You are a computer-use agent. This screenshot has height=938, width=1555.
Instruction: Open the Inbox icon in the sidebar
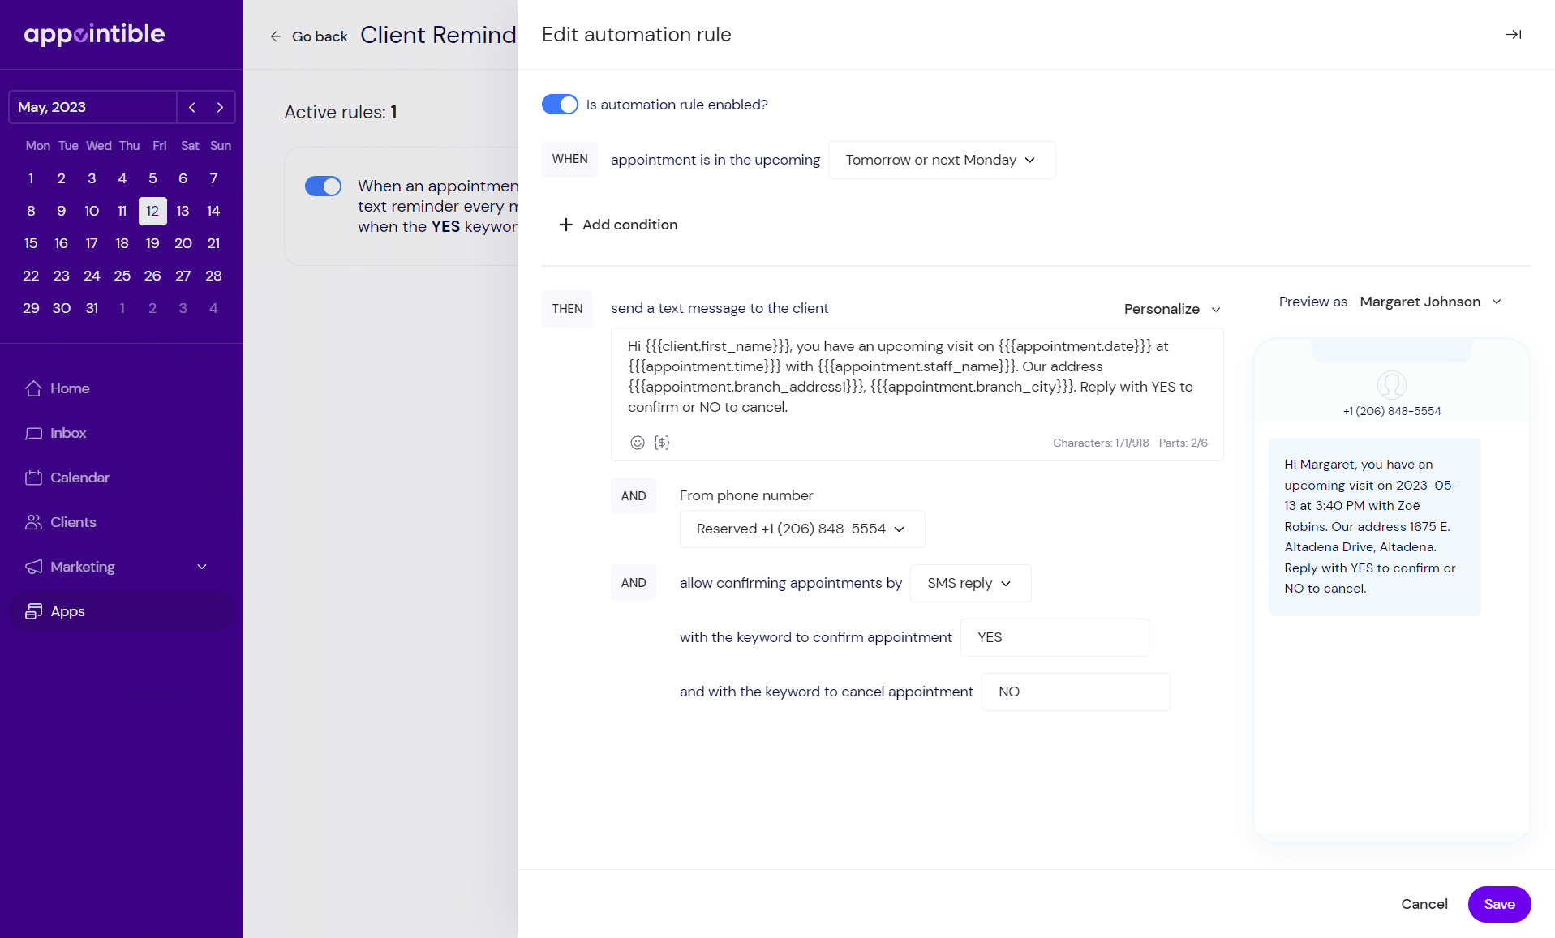[x=34, y=433]
